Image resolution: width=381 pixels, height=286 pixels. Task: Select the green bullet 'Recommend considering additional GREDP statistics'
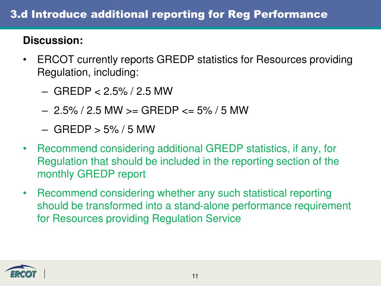click(x=188, y=161)
